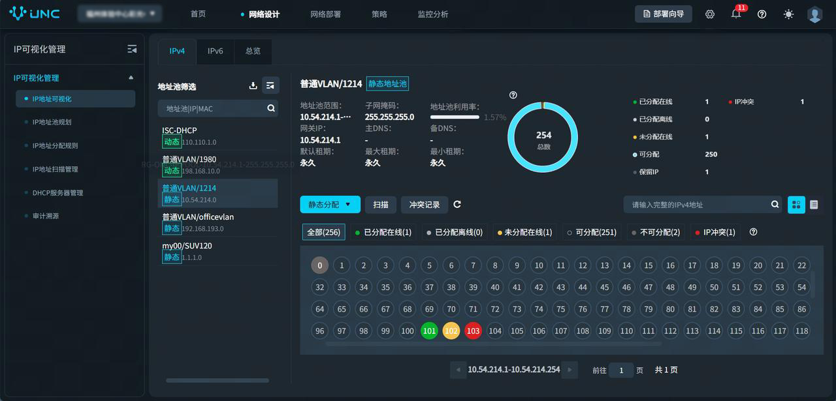Open the settings gear in top bar
The height and width of the screenshot is (401, 836).
710,14
